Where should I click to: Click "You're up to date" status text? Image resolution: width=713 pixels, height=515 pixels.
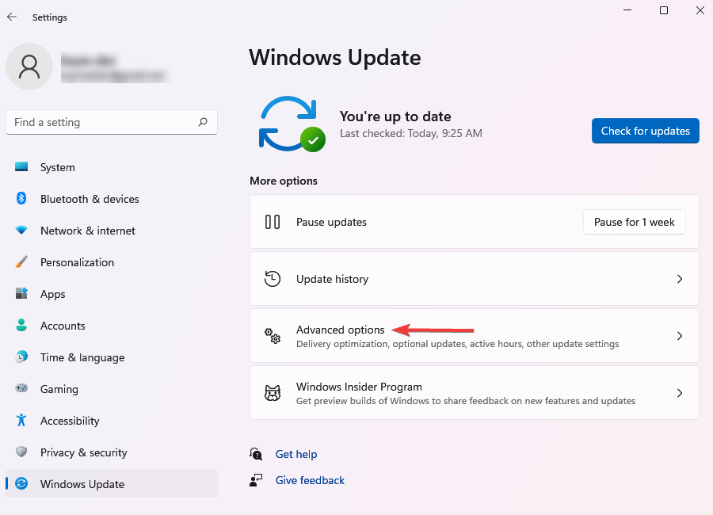[x=395, y=116]
